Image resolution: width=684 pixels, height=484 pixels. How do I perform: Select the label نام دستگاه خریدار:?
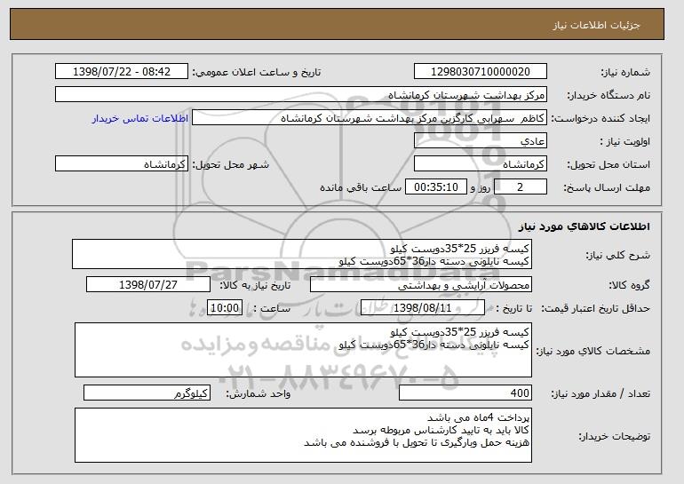(608, 95)
